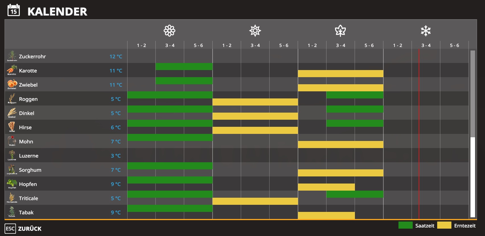Click the ESC back key icon
This screenshot has width=485, height=236.
pyautogui.click(x=10, y=229)
